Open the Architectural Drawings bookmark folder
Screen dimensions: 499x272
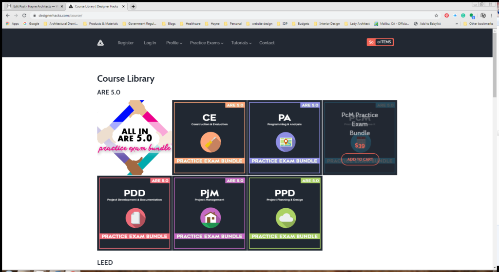60,23
